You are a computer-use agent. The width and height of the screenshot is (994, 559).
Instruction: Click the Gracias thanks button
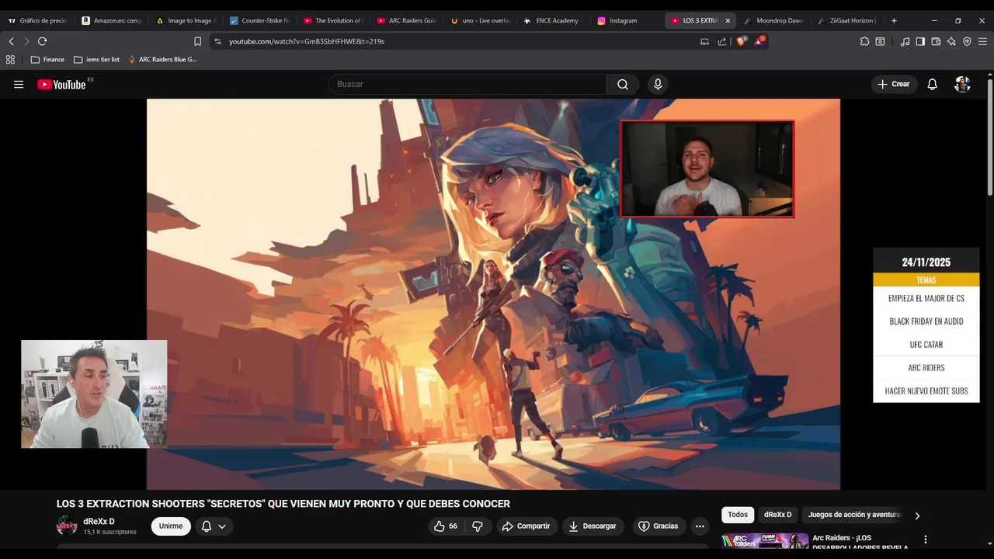(658, 526)
